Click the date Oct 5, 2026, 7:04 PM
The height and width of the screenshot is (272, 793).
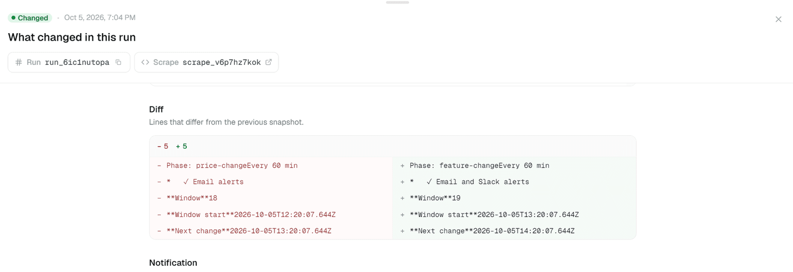[x=100, y=17]
